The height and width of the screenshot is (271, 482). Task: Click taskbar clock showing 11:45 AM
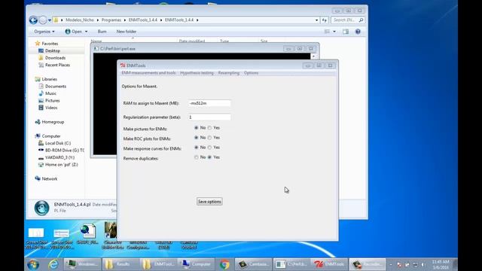pos(440,264)
